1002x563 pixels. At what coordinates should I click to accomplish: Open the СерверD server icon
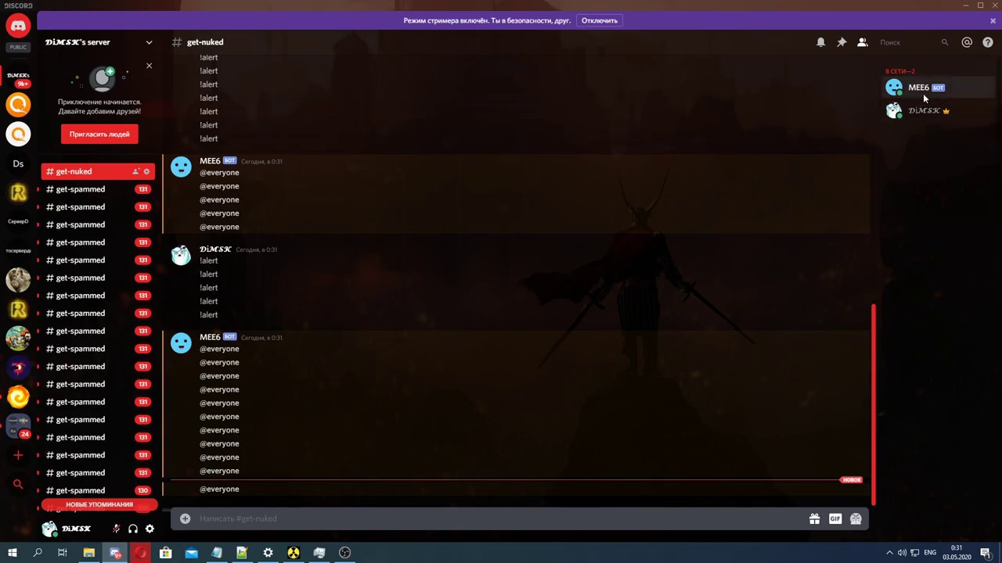tap(18, 221)
